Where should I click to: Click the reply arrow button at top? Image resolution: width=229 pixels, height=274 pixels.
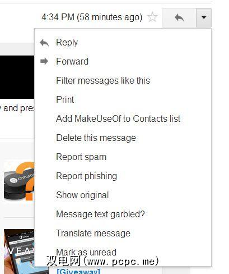179,18
